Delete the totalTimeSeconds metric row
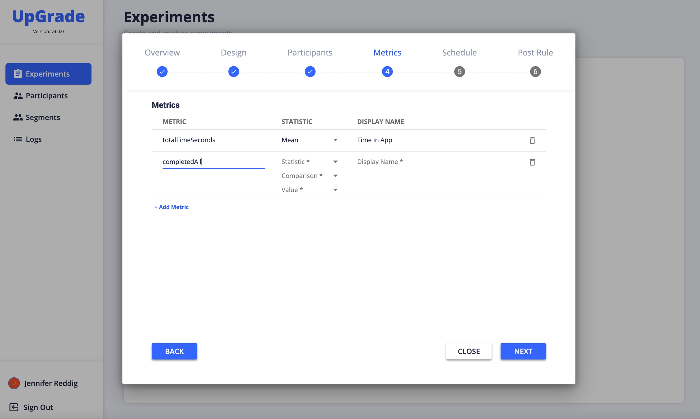The width and height of the screenshot is (700, 419). click(x=532, y=140)
